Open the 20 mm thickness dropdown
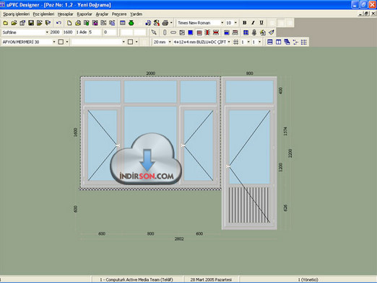The image size is (377, 283). point(170,42)
